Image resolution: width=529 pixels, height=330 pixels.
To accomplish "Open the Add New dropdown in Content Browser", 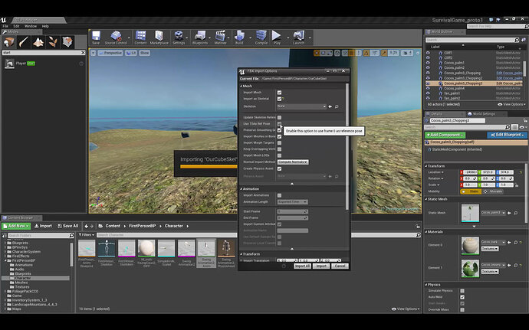I will click(15, 226).
